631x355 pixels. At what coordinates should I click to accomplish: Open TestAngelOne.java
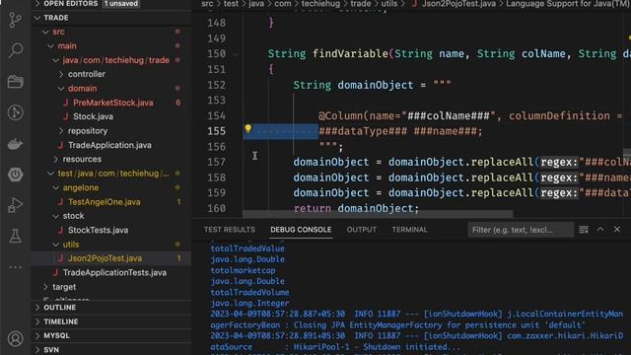click(x=105, y=201)
